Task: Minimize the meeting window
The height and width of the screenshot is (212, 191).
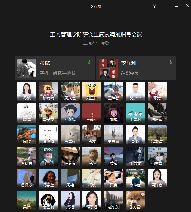Action: point(166,5)
